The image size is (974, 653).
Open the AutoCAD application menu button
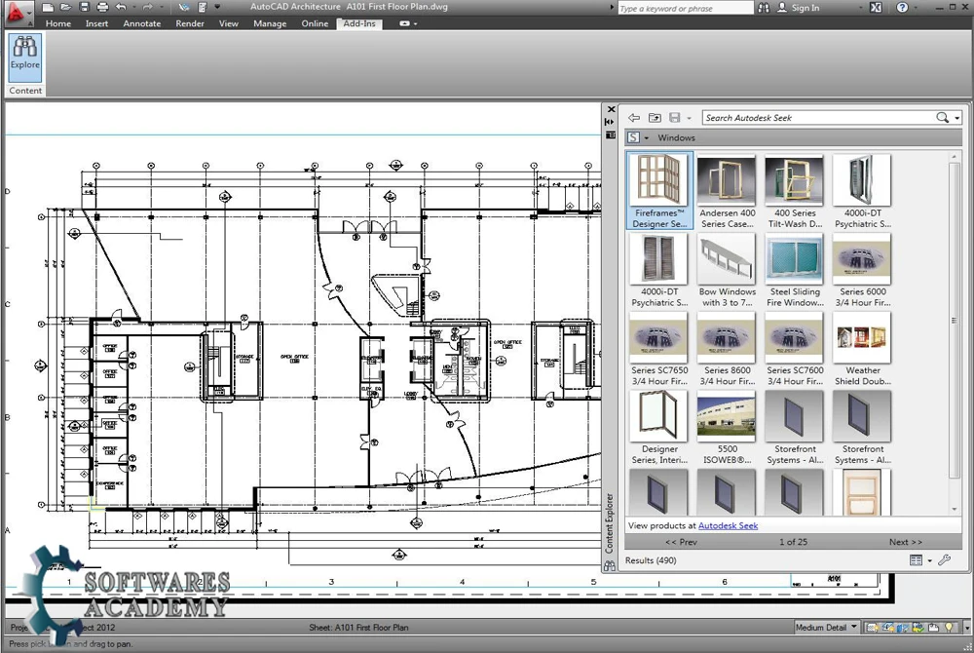click(x=18, y=13)
